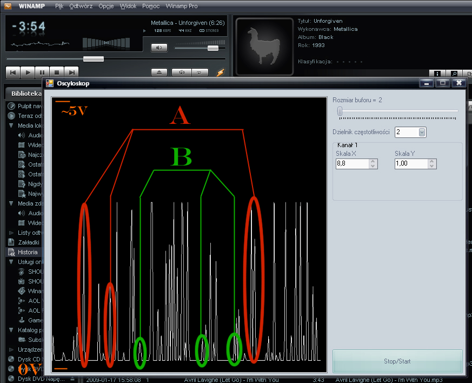Click the file info 'i' icon

click(437, 73)
